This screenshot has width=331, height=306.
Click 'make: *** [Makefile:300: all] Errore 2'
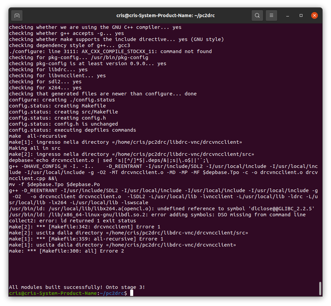pos(67,251)
